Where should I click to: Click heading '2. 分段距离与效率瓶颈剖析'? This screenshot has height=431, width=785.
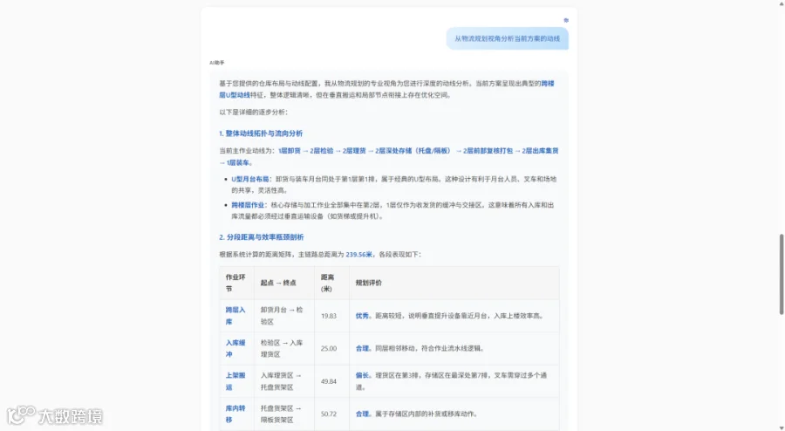pyautogui.click(x=262, y=237)
